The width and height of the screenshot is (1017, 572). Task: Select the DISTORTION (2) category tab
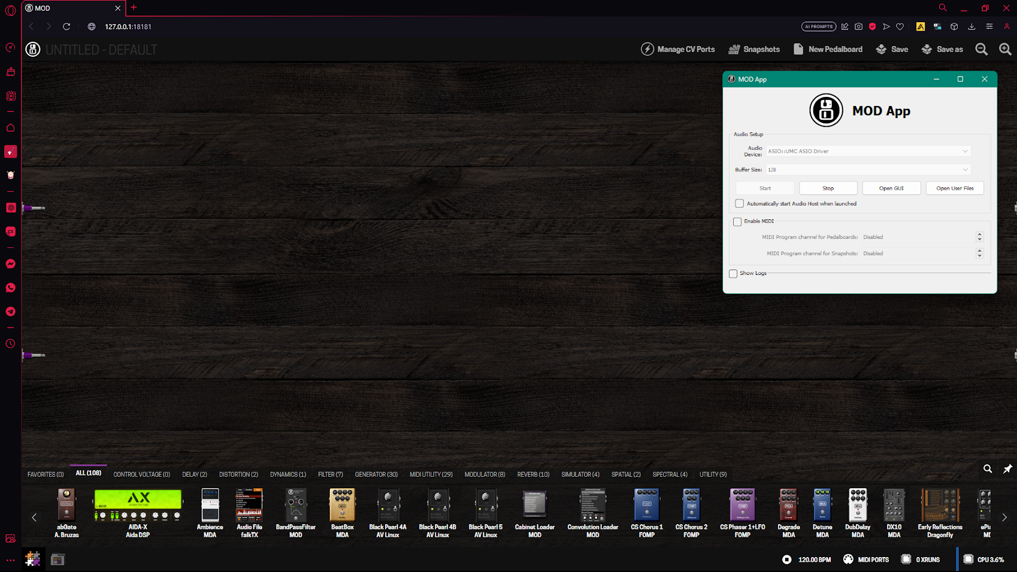coord(238,474)
